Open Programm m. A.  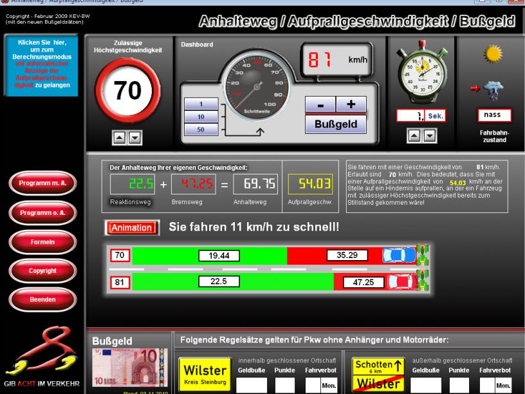click(42, 183)
